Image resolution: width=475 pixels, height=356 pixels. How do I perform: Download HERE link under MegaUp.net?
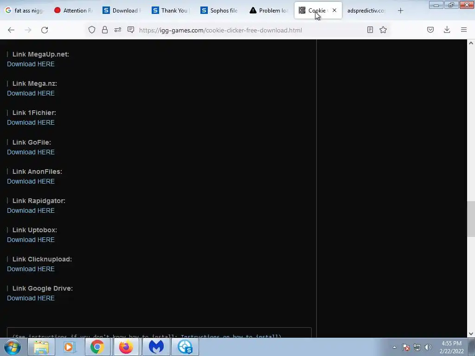(31, 64)
